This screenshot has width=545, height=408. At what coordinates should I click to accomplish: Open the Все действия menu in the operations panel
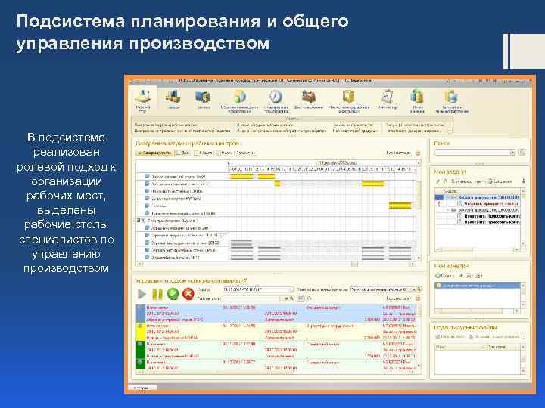tap(399, 298)
